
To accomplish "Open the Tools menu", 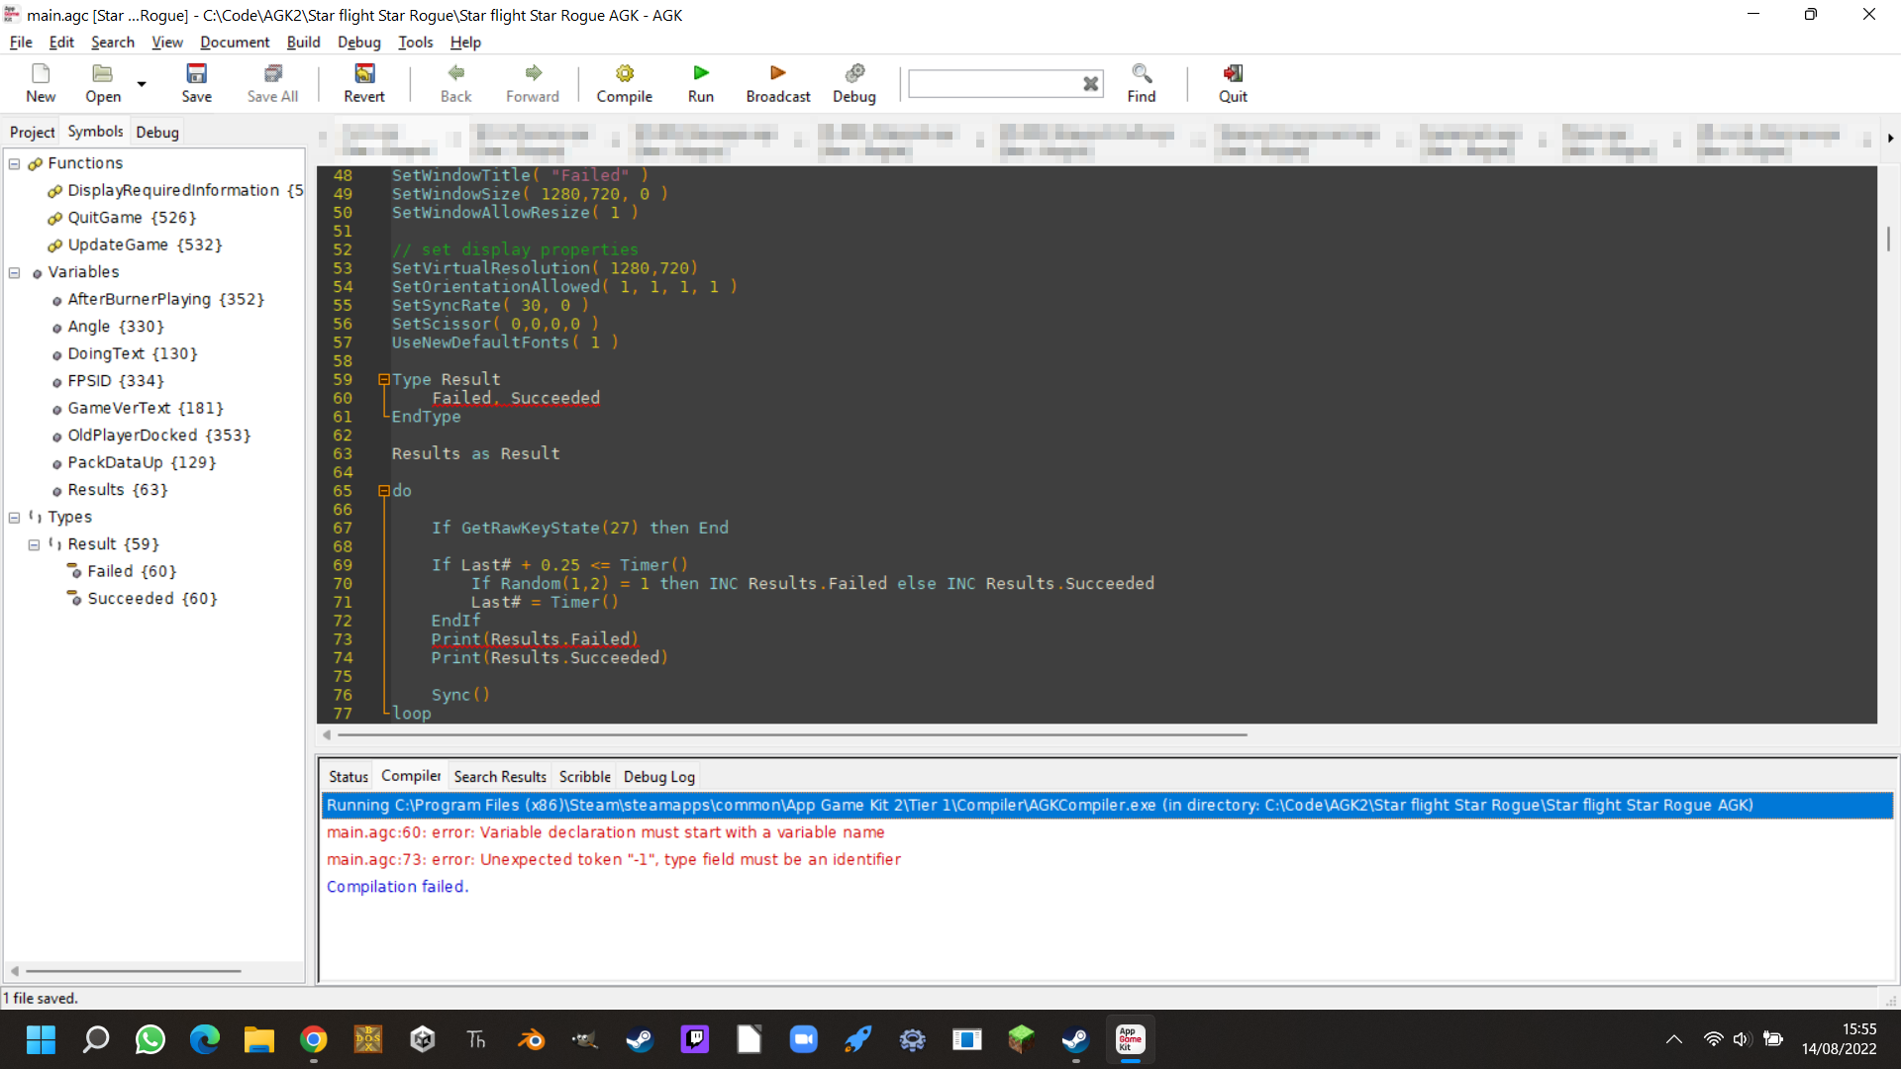I will 416,42.
